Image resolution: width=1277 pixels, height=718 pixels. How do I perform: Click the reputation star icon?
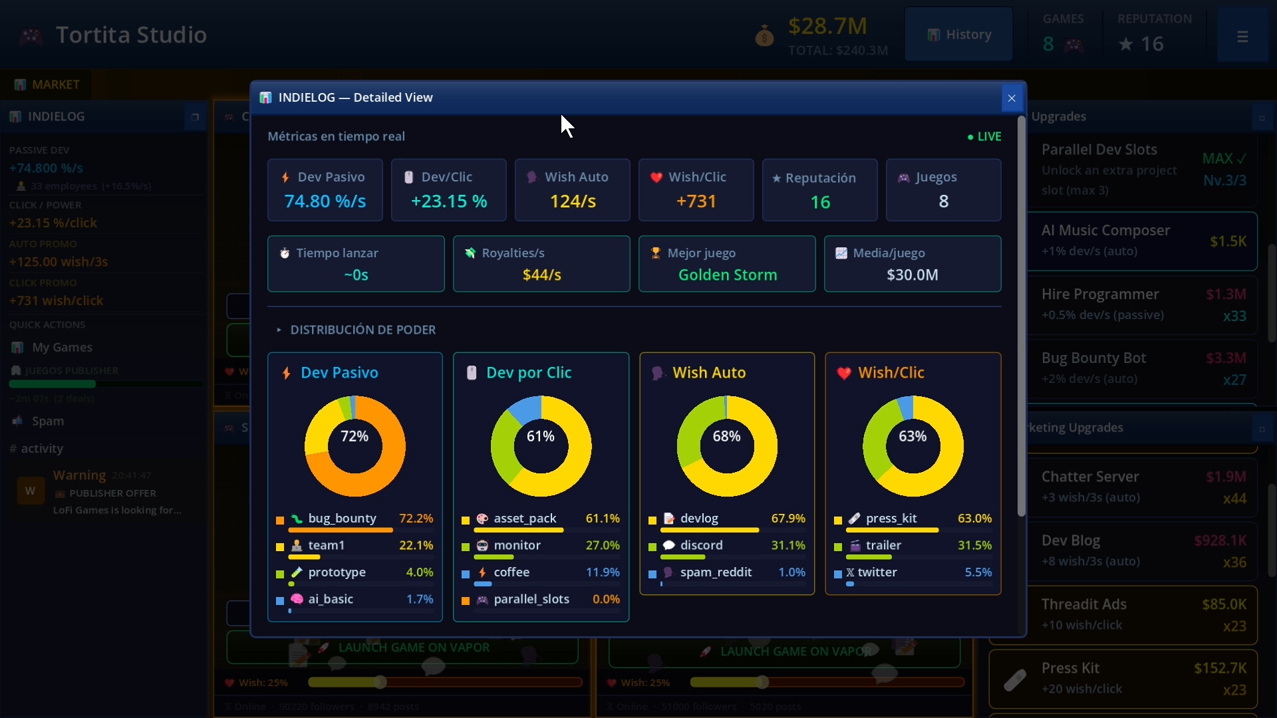[x=1125, y=45]
